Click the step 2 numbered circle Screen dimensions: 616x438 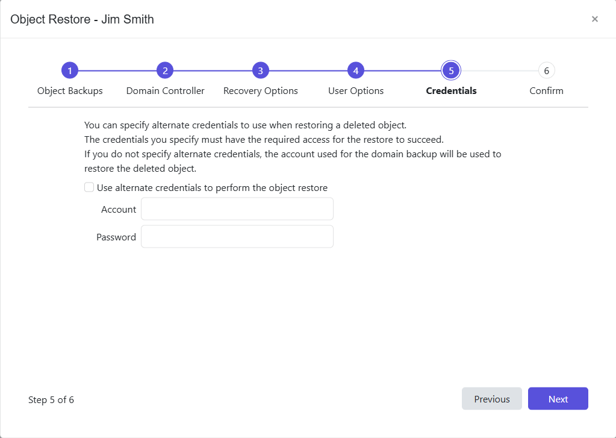coord(165,71)
